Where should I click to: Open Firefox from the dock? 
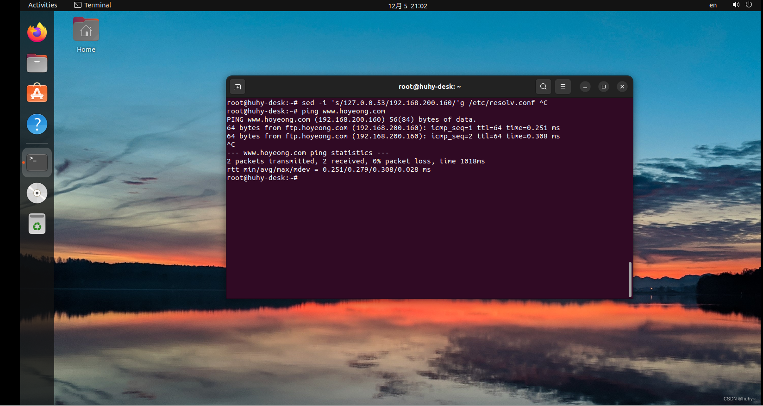(x=37, y=32)
